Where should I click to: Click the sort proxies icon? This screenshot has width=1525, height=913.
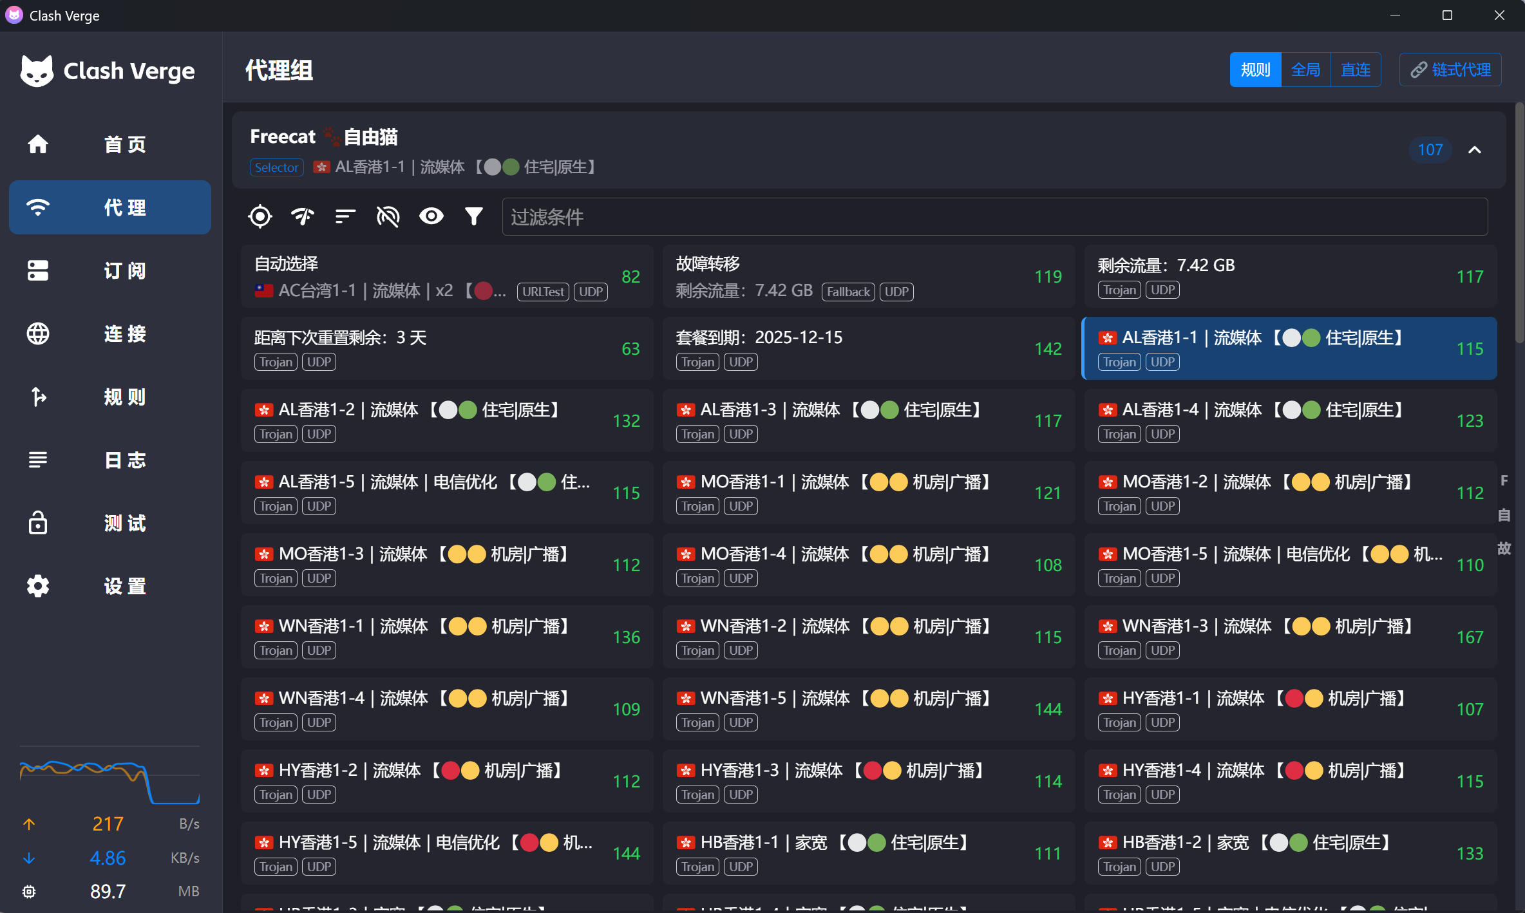(345, 216)
